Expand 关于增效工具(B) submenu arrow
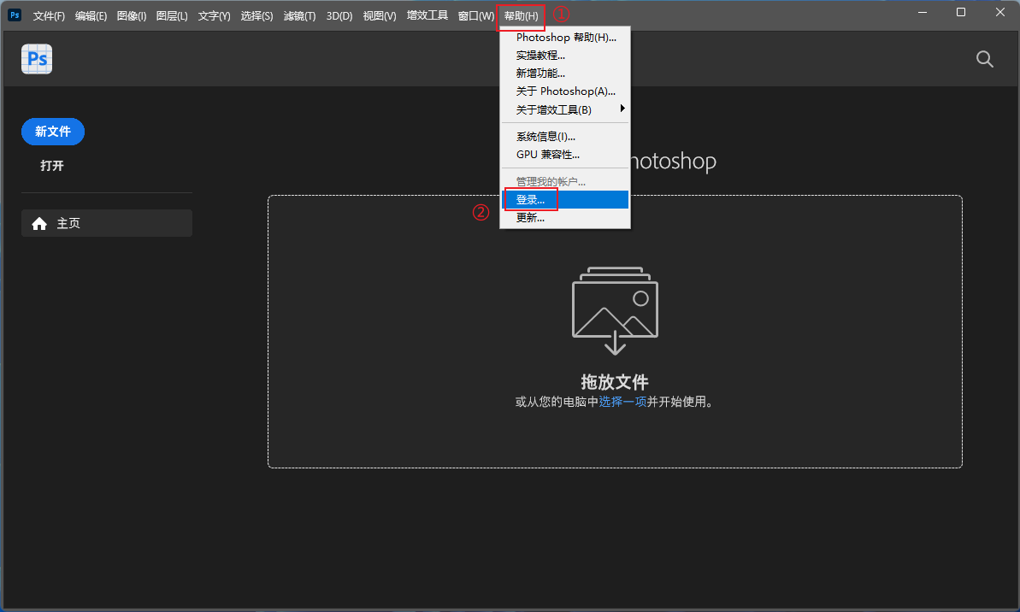The width and height of the screenshot is (1020, 612). pyautogui.click(x=622, y=109)
